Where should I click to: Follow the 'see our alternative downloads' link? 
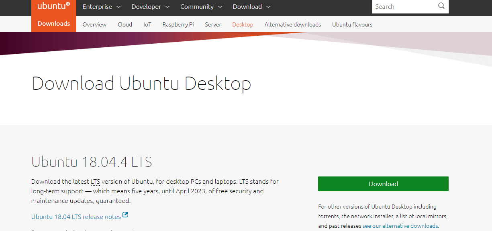[x=400, y=226]
